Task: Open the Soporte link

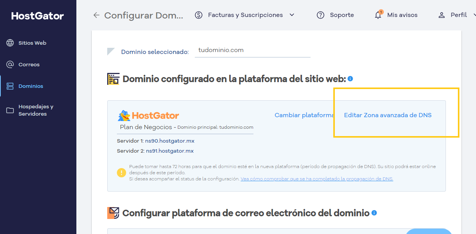Action: click(x=342, y=15)
